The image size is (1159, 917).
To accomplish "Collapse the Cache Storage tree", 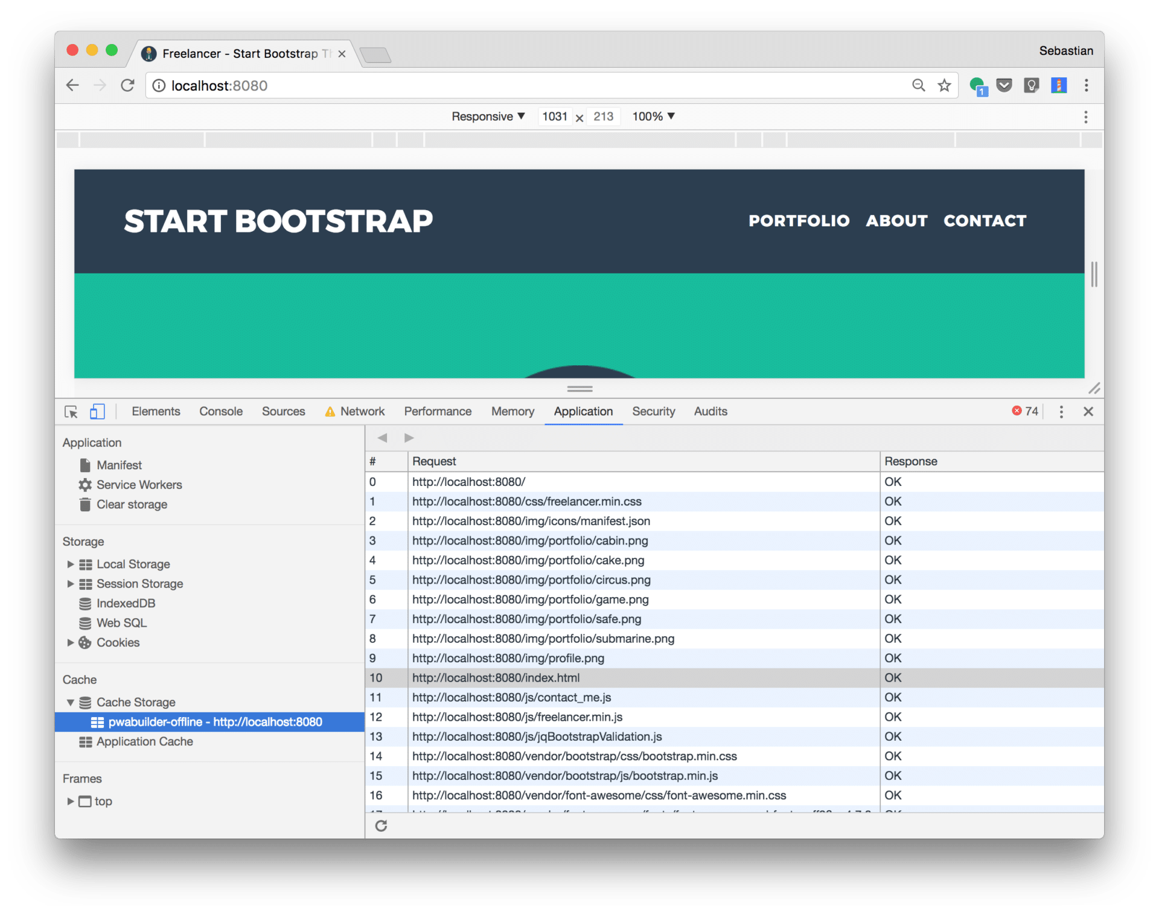I will pyautogui.click(x=71, y=702).
